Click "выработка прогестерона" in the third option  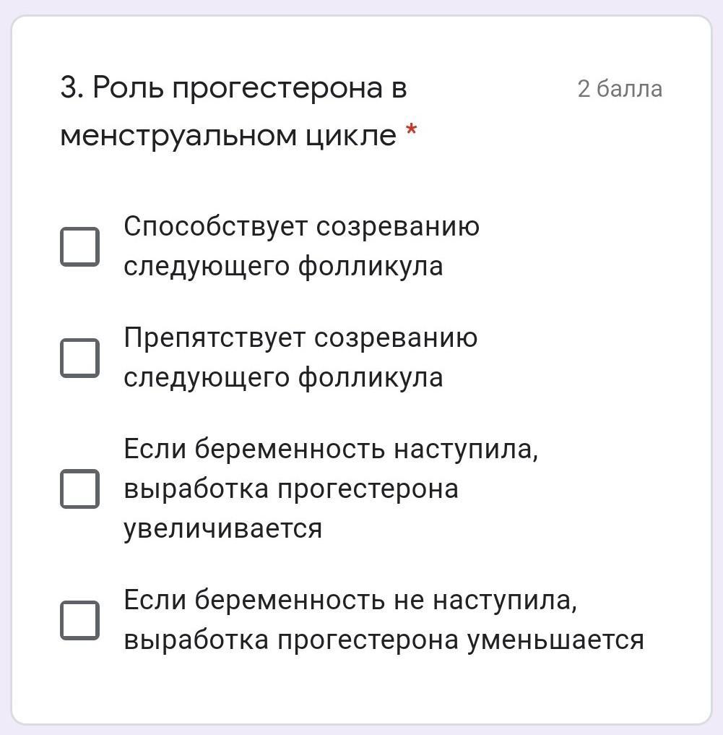[291, 489]
